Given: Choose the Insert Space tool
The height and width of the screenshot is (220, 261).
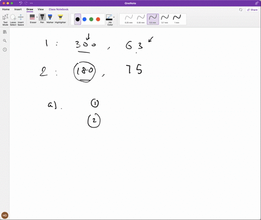Looking at the screenshot, I should point(21,20).
